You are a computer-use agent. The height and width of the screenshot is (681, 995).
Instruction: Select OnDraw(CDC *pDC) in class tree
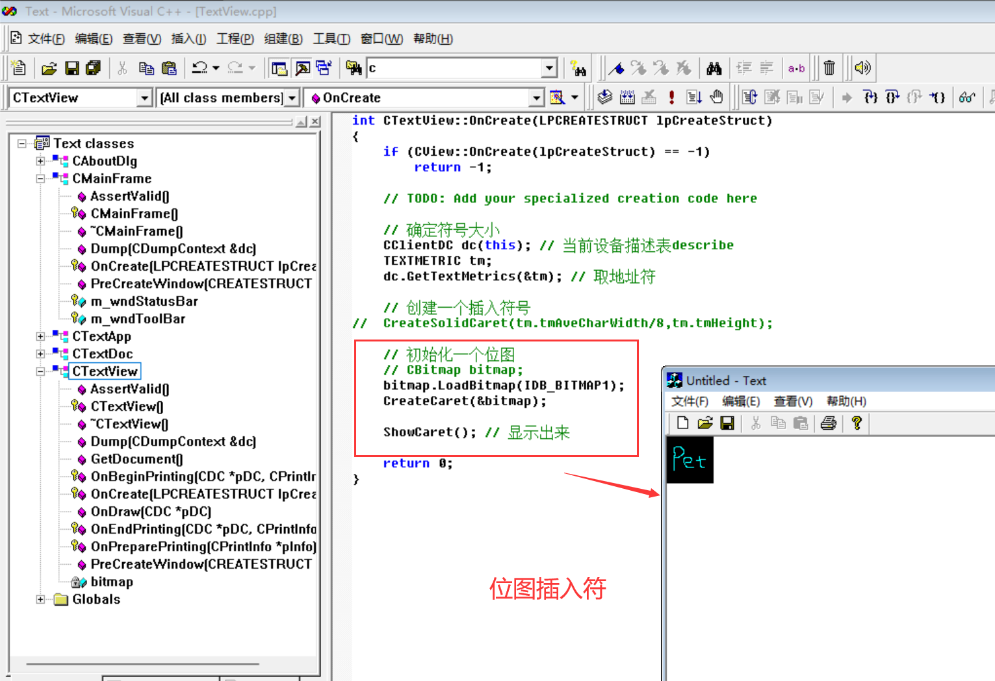[x=151, y=512]
